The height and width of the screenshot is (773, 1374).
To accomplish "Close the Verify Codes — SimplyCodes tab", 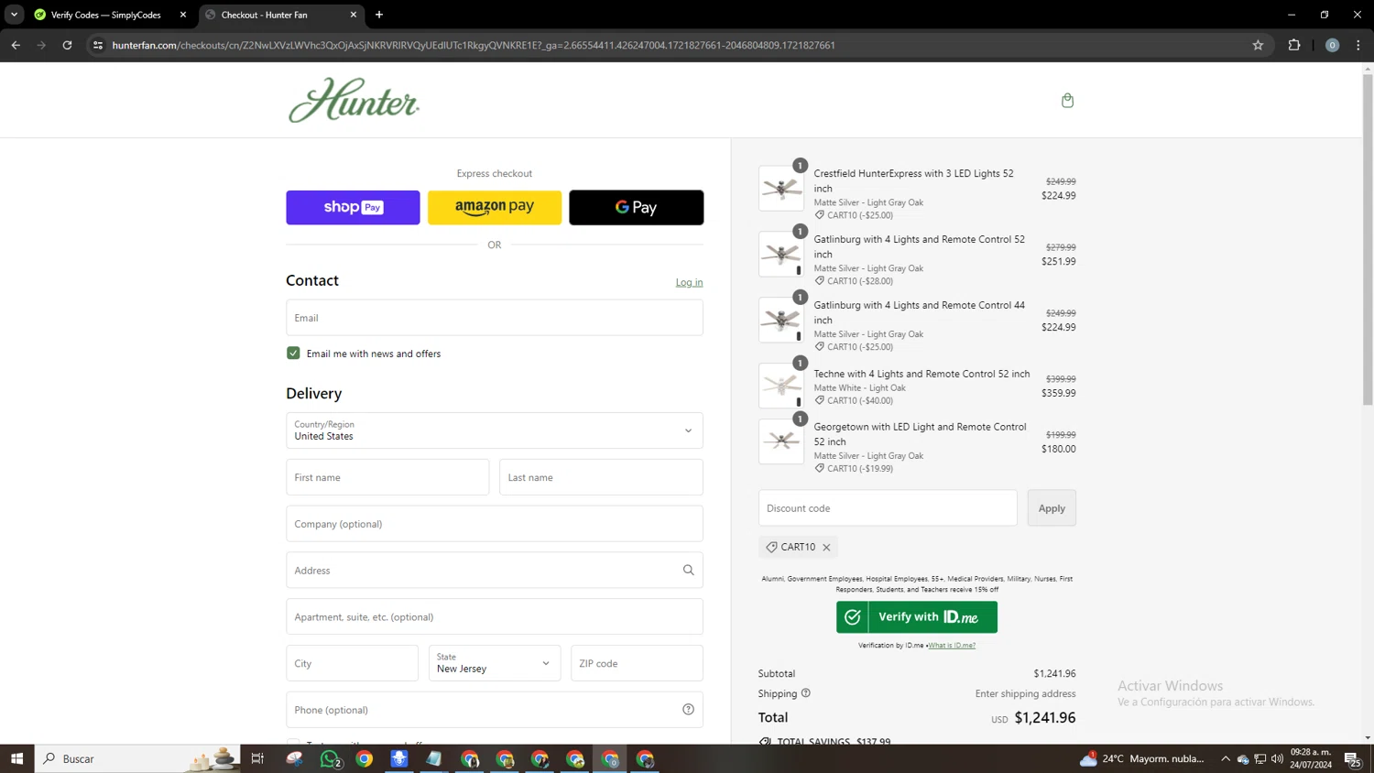I will pos(183,15).
